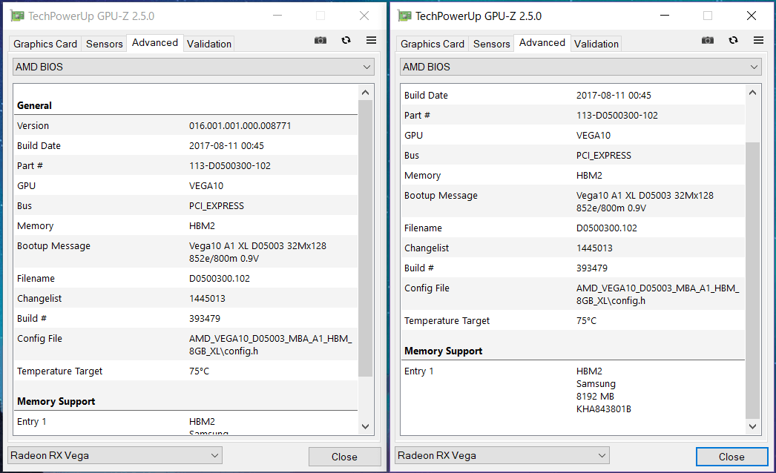This screenshot has width=776, height=473.
Task: Click Changelist label in right window
Action: click(427, 248)
